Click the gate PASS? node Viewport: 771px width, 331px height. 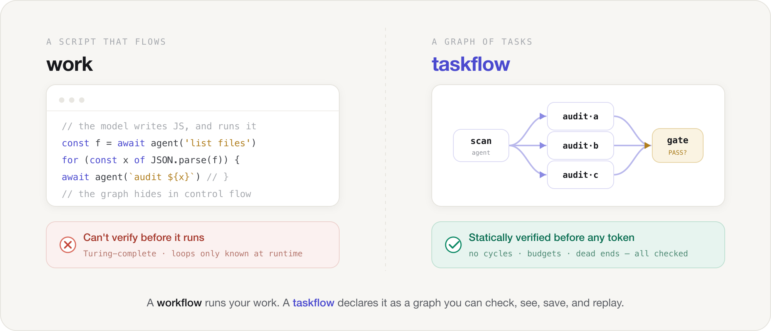click(x=678, y=145)
